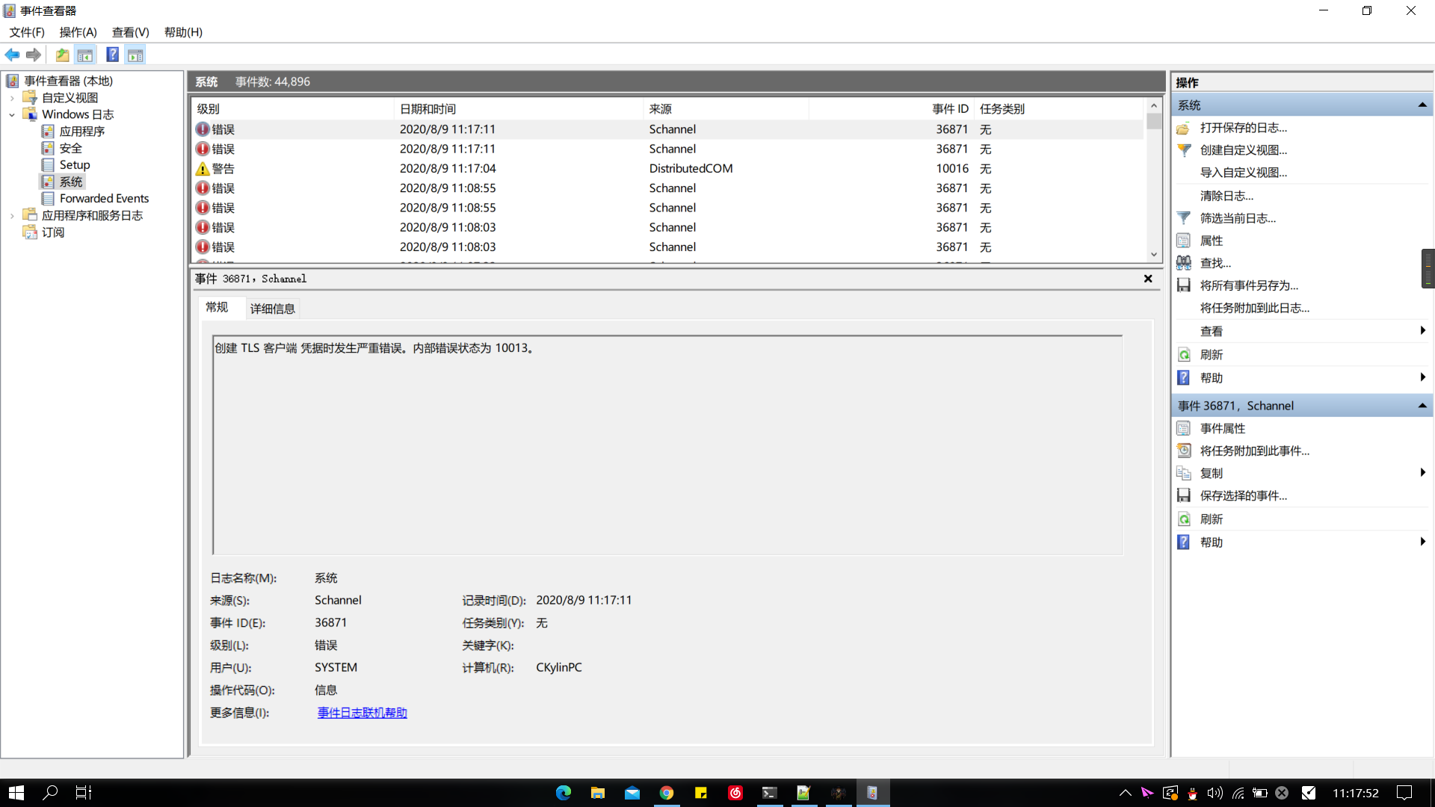Open the Help (帮助) menu
Viewport: 1435px width, 807px height.
click(x=183, y=32)
